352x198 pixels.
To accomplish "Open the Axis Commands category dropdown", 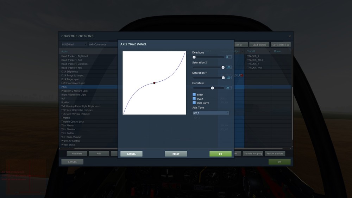I will click(x=103, y=44).
